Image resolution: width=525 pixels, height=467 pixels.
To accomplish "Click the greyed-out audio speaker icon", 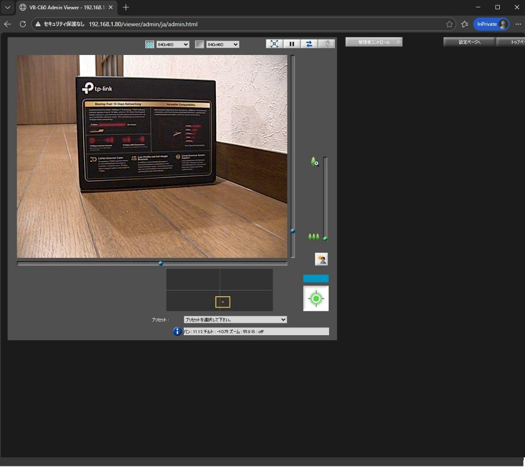I will (x=326, y=44).
